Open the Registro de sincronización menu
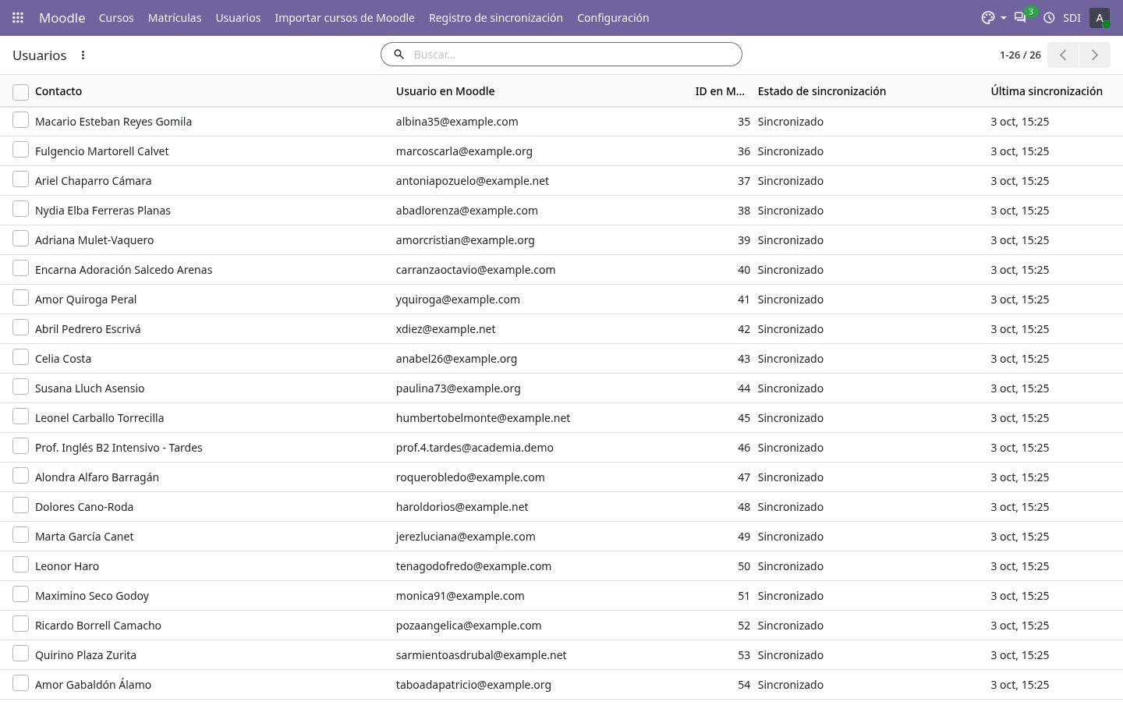The image size is (1123, 702). [x=496, y=17]
